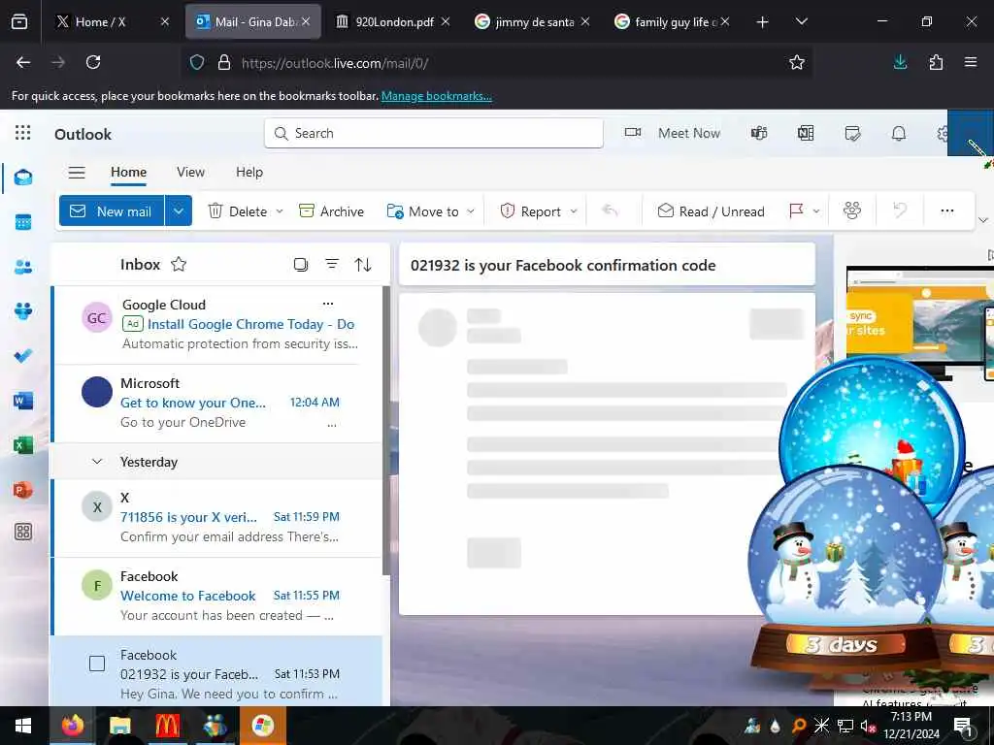Launch Word from the sidebar
The height and width of the screenshot is (745, 994).
click(23, 401)
